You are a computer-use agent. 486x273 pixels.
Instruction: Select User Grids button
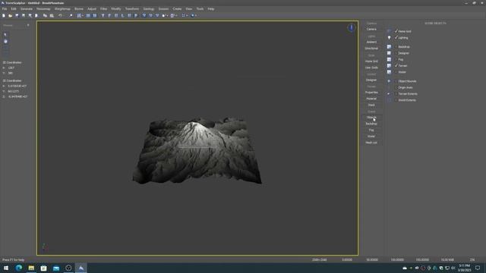371,67
